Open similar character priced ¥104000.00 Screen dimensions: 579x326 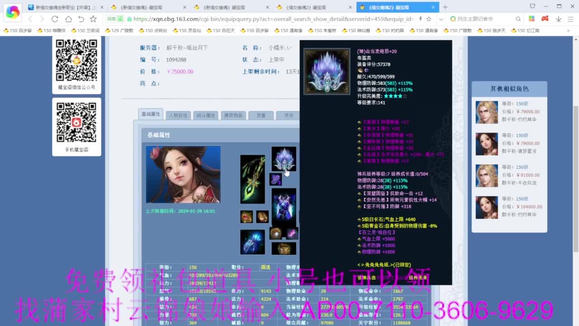[x=509, y=207]
